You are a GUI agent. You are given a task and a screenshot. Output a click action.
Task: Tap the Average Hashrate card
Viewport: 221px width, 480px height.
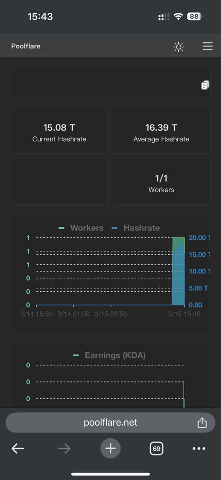[x=162, y=131]
